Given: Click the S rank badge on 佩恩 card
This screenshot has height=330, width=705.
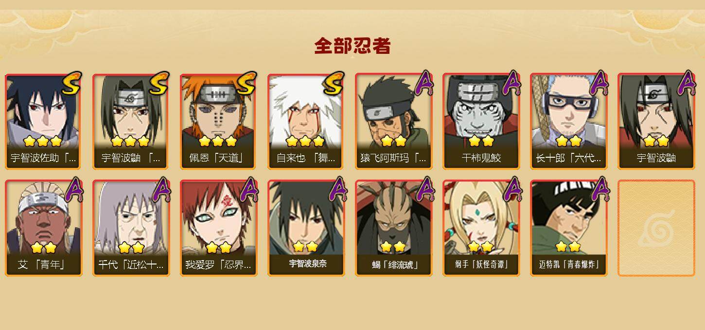Looking at the screenshot, I should (x=247, y=83).
